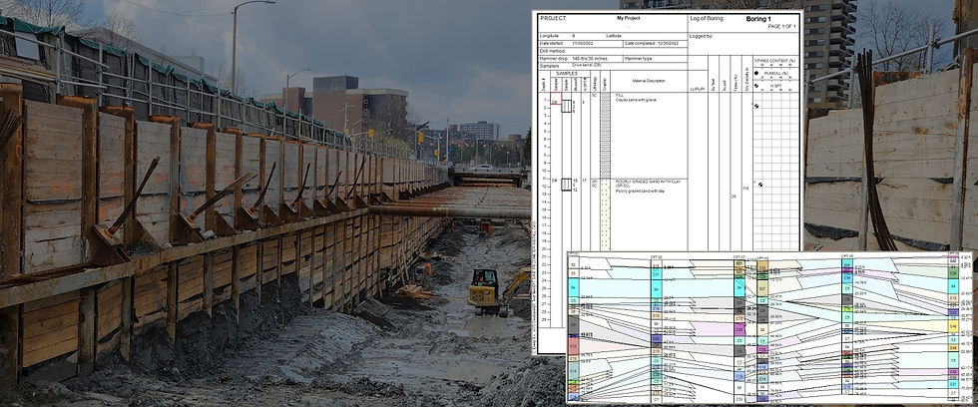
Task: Click the magenta C26 layer in the CPT-07 column
Action: tap(739, 329)
